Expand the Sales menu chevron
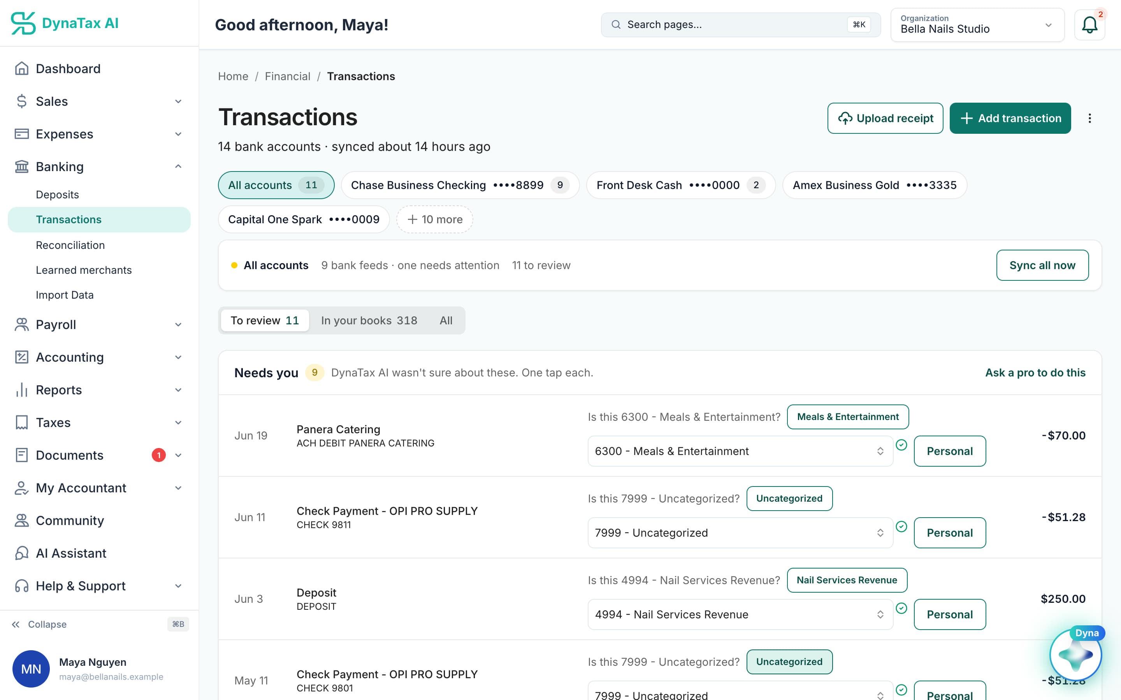This screenshot has width=1121, height=700. coord(178,101)
